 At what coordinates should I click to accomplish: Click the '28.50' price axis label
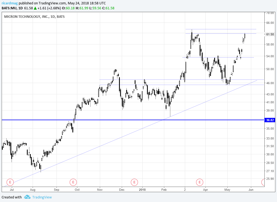270,163
